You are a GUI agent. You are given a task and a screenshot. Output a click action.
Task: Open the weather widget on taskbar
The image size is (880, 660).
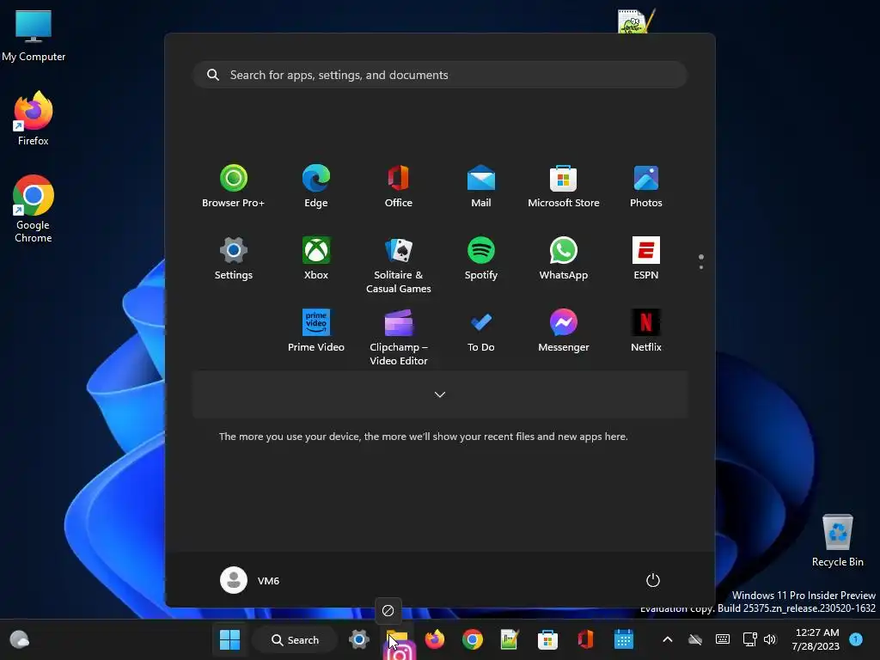[20, 639]
